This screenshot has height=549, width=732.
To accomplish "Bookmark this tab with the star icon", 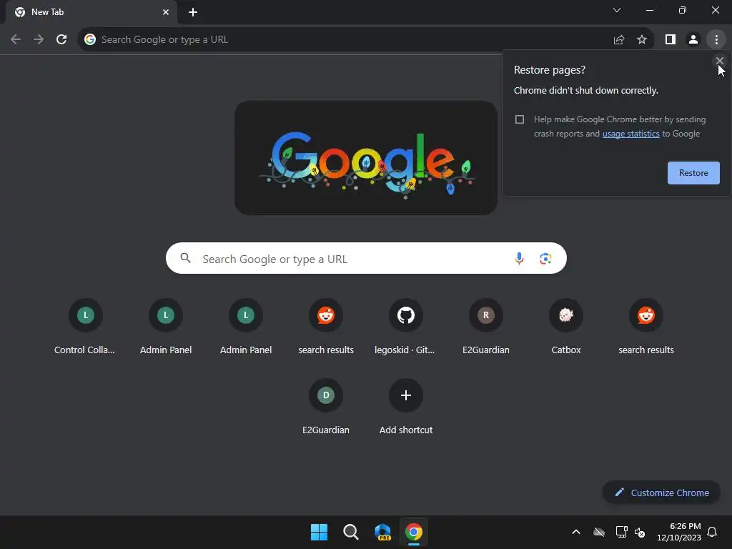I will pyautogui.click(x=642, y=40).
